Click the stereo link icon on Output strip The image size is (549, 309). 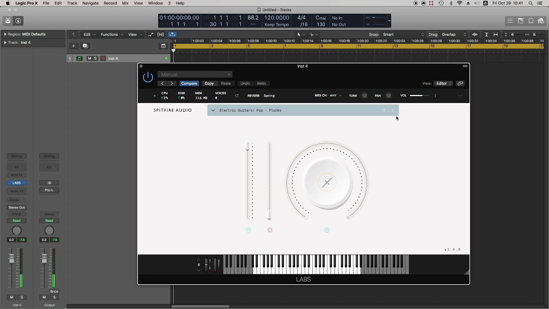tap(49, 183)
